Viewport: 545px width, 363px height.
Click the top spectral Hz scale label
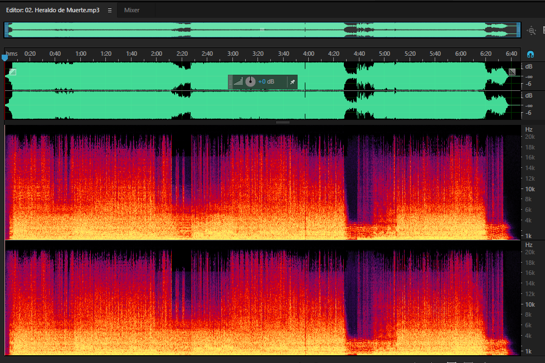[x=529, y=129]
